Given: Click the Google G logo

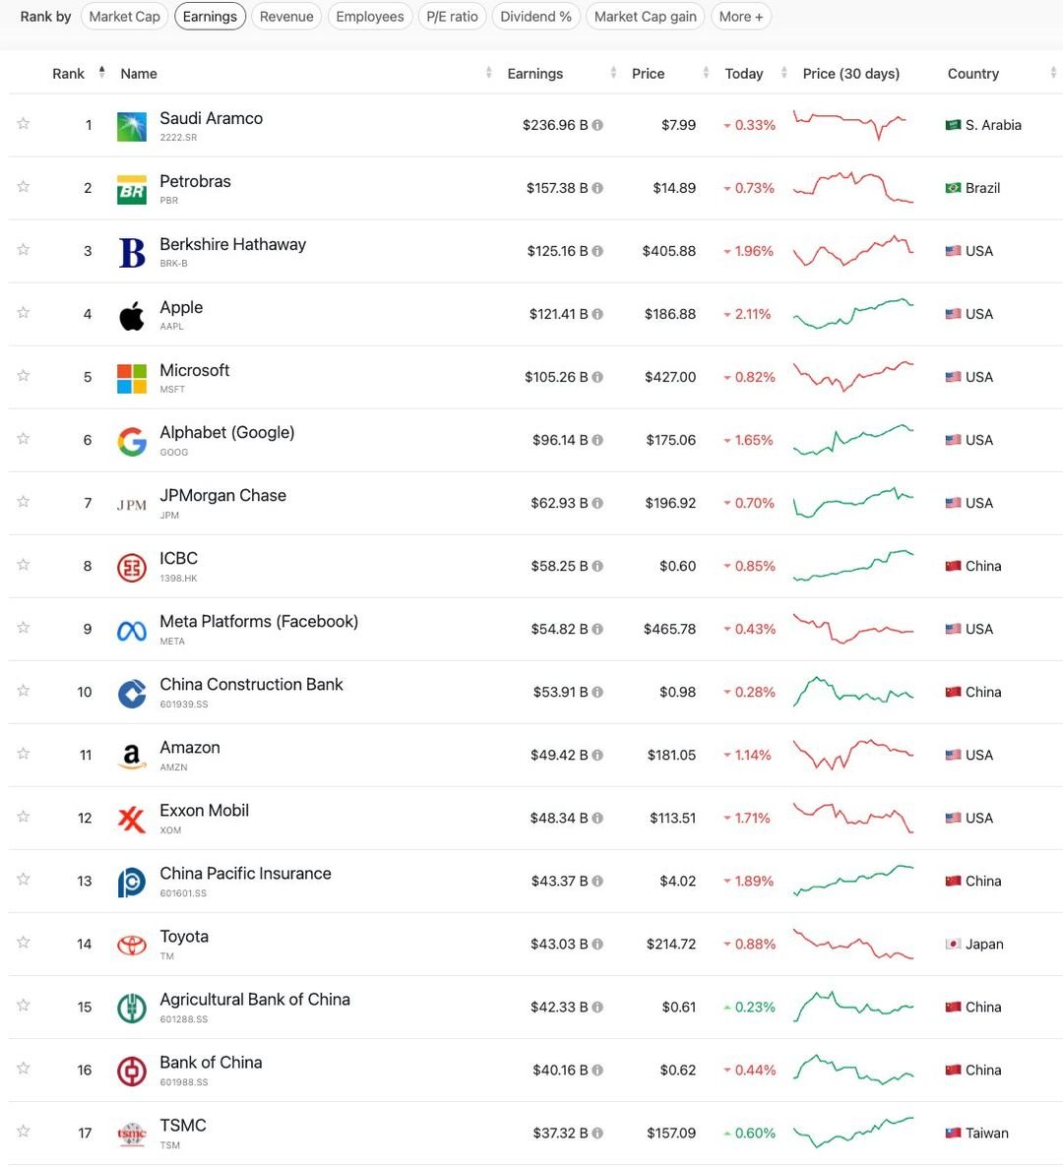Looking at the screenshot, I should 132,442.
